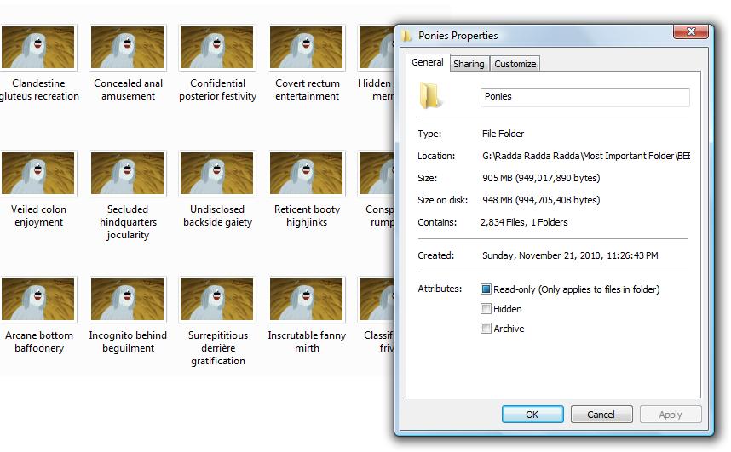
Task: Select the Veiled colon enjoyment file icon
Action: (38, 173)
